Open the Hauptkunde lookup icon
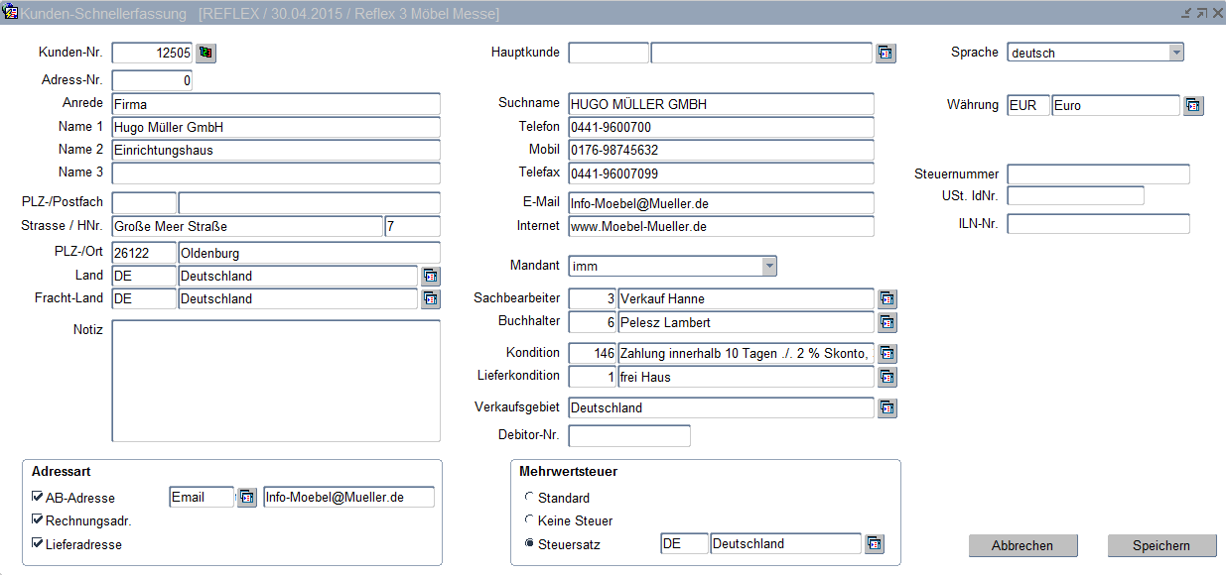Screen dimensions: 1226x575 click(885, 53)
